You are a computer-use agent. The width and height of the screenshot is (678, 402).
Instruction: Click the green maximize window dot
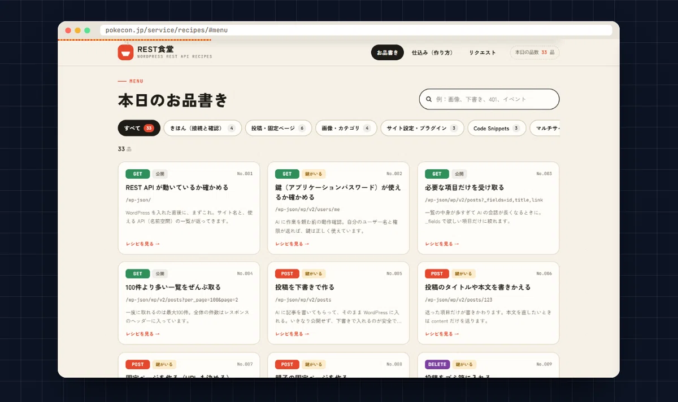[x=88, y=30]
